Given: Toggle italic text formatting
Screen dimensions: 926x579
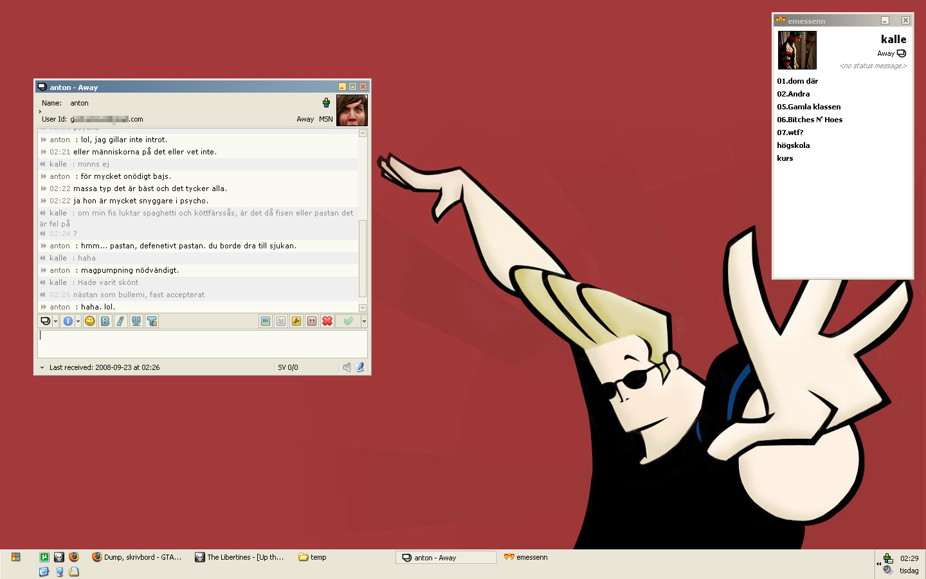Looking at the screenshot, I should click(x=121, y=321).
